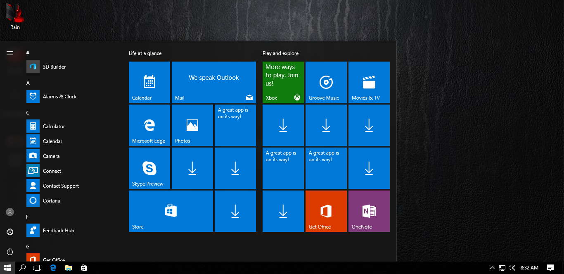Open File Explorer on taskbar
564x274 pixels.
[69, 268]
